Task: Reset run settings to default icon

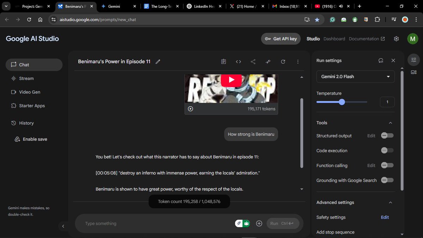Action: [381, 61]
